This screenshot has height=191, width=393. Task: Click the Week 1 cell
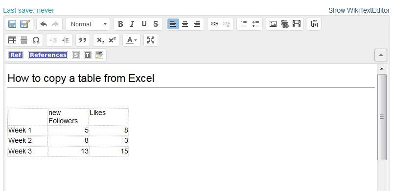tap(28, 130)
